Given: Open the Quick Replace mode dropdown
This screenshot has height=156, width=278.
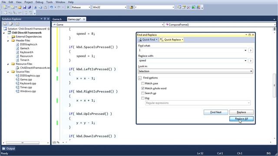Looking at the screenshot, I should (x=182, y=39).
